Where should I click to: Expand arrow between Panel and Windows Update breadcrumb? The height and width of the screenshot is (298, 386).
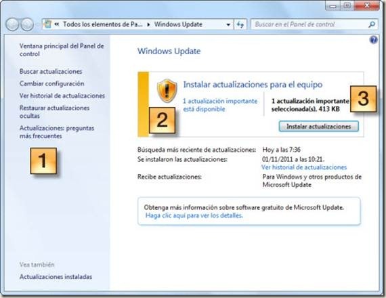pyautogui.click(x=148, y=24)
